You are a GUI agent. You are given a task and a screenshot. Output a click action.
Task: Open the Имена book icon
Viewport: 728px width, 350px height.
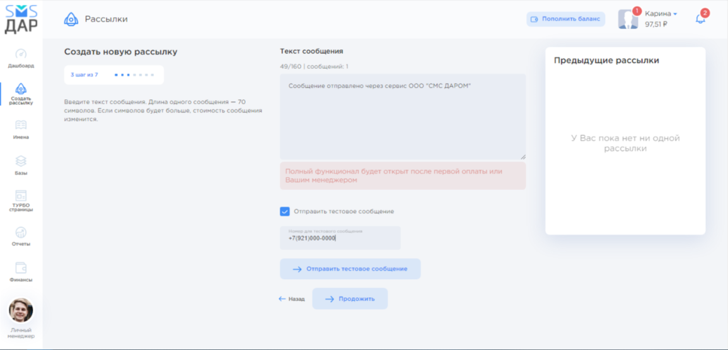click(x=21, y=125)
